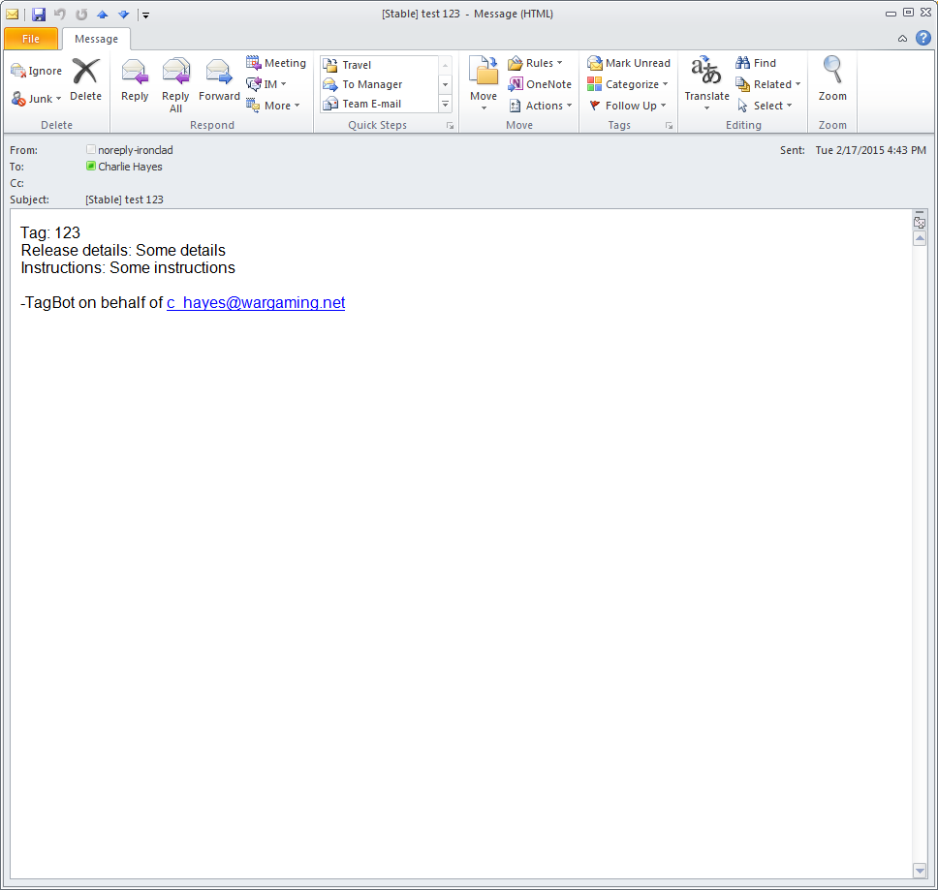Image resolution: width=938 pixels, height=890 pixels.
Task: Open the Outlook envelope icon in title bar
Action: pos(12,14)
